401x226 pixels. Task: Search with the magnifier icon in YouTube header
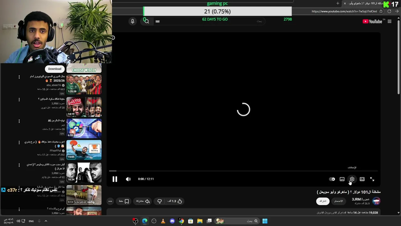point(147,21)
